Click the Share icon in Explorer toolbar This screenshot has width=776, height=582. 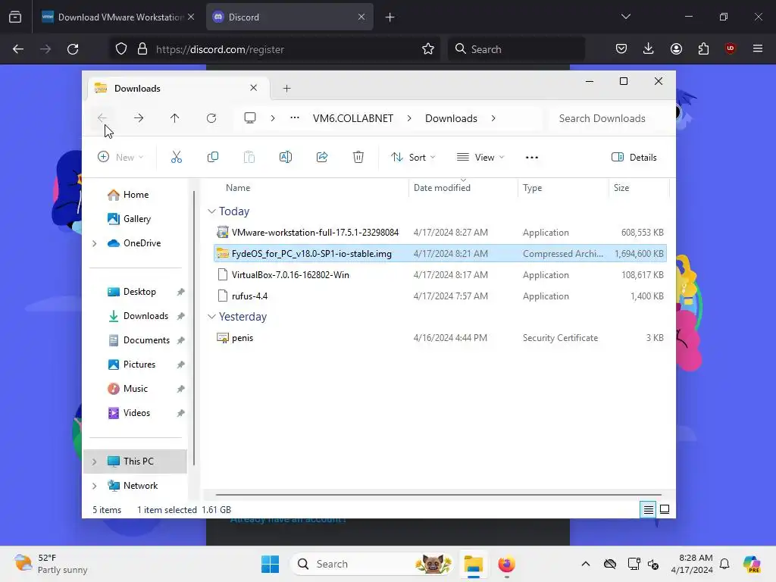322,158
